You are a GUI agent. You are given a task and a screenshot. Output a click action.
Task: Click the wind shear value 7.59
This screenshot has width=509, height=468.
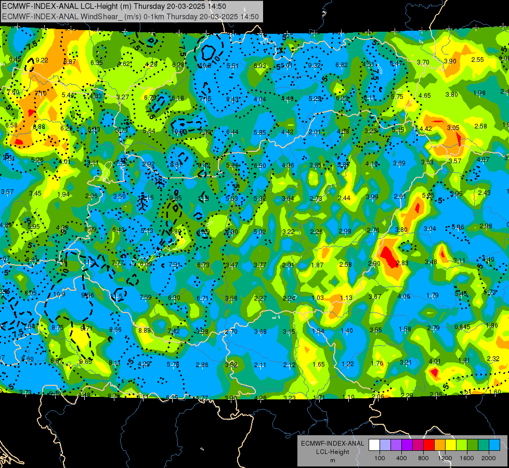point(146,297)
